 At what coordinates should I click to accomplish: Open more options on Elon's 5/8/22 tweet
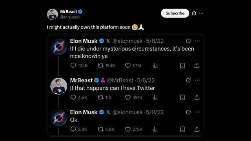point(197,41)
